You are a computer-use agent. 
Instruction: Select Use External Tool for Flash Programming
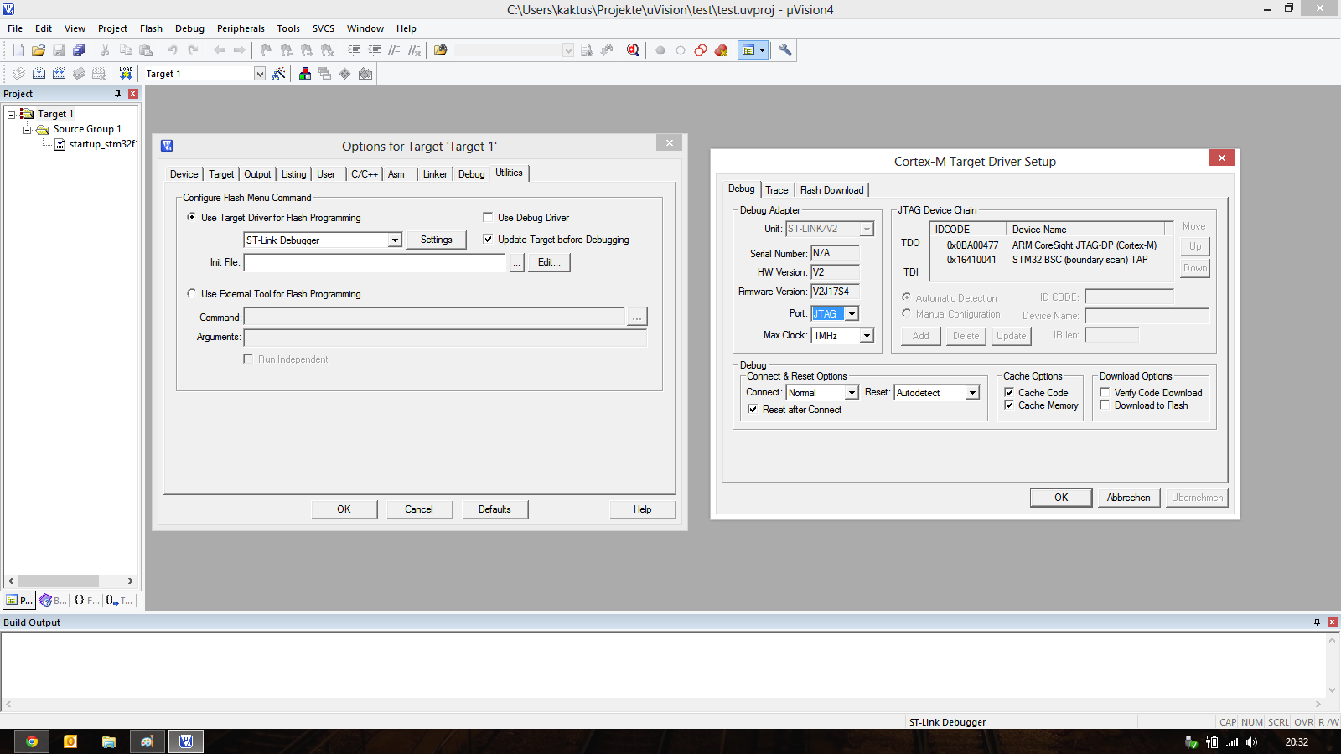[x=191, y=293]
